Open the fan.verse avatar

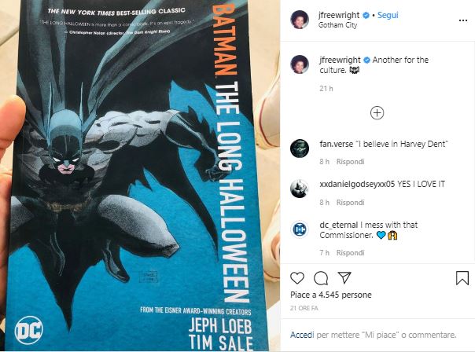click(300, 148)
